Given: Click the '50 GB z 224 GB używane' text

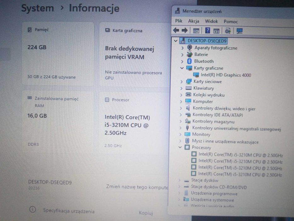Looking at the screenshot, I should (52, 77).
